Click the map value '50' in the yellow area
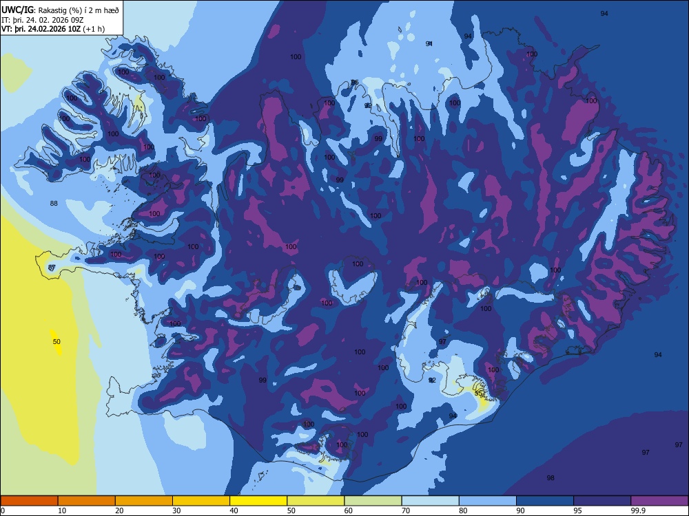 click(x=56, y=341)
